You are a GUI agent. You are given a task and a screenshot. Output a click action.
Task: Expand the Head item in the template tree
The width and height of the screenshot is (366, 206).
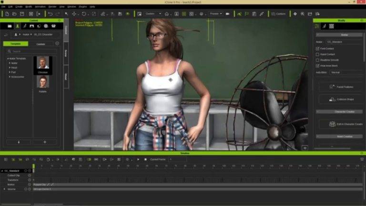click(x=10, y=68)
